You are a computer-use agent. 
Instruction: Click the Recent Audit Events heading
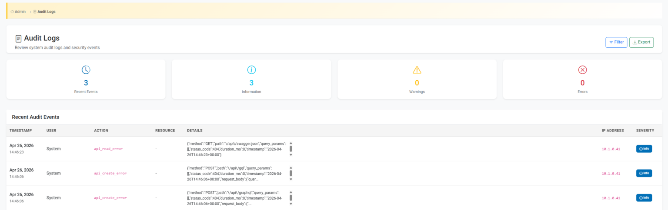point(36,117)
